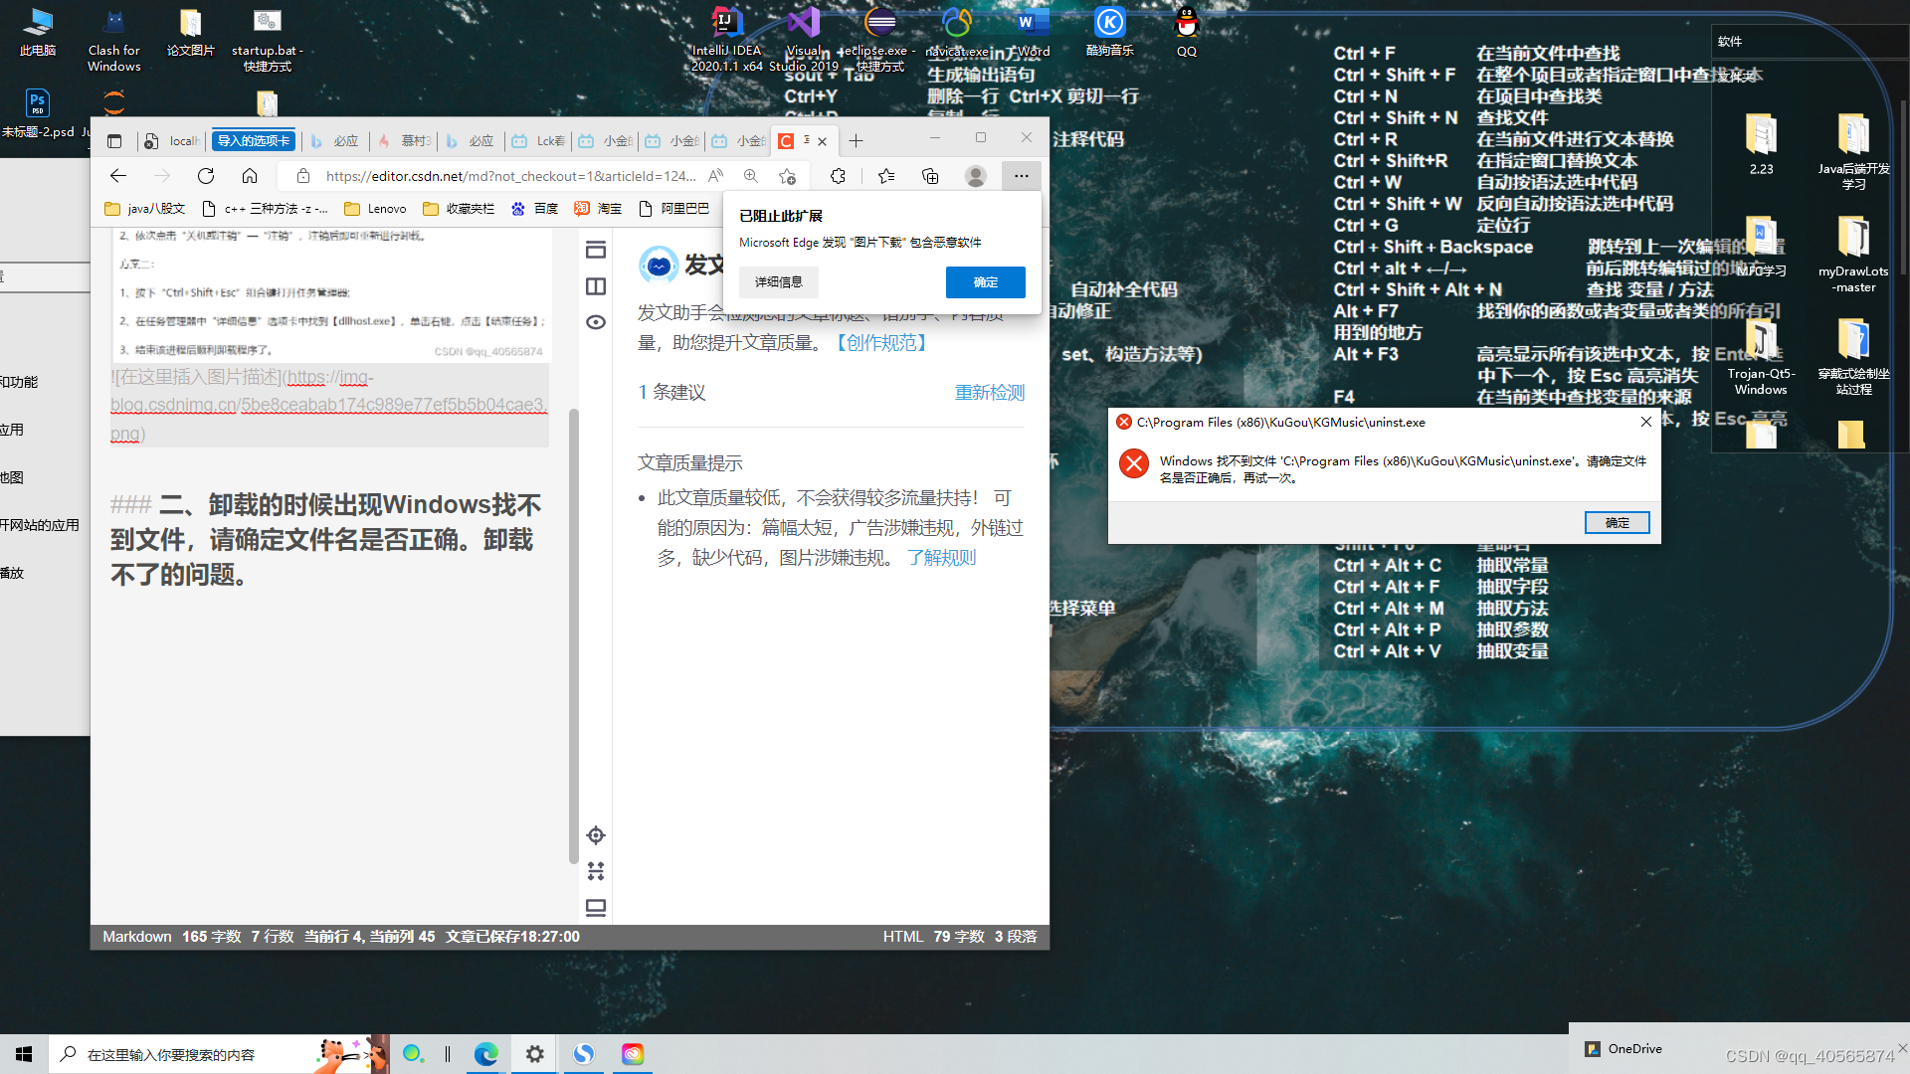Click the editor pane vertical scrollbar

point(573,636)
